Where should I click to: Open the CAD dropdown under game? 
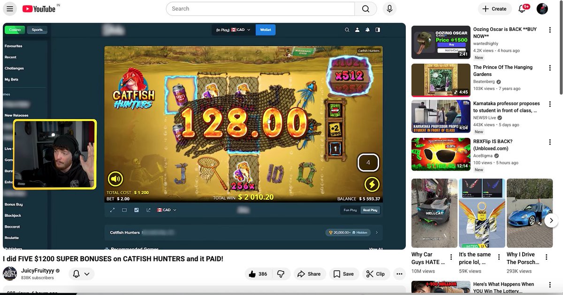tap(167, 210)
